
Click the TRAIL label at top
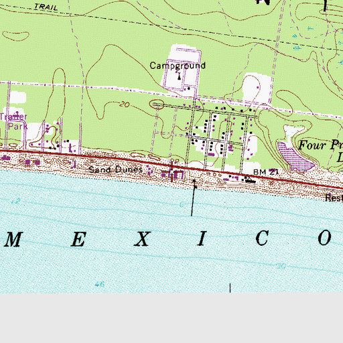46,7
